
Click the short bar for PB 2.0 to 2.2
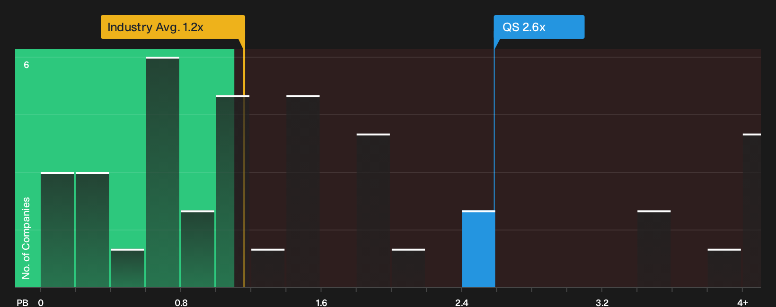tap(408, 268)
